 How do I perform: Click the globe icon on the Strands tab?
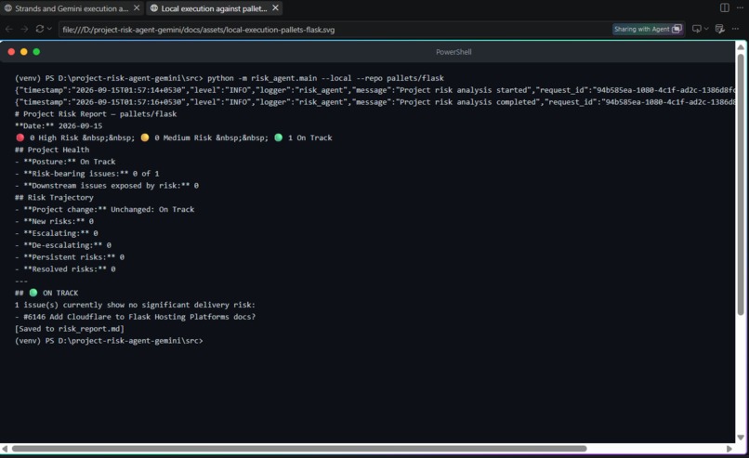[x=8, y=8]
